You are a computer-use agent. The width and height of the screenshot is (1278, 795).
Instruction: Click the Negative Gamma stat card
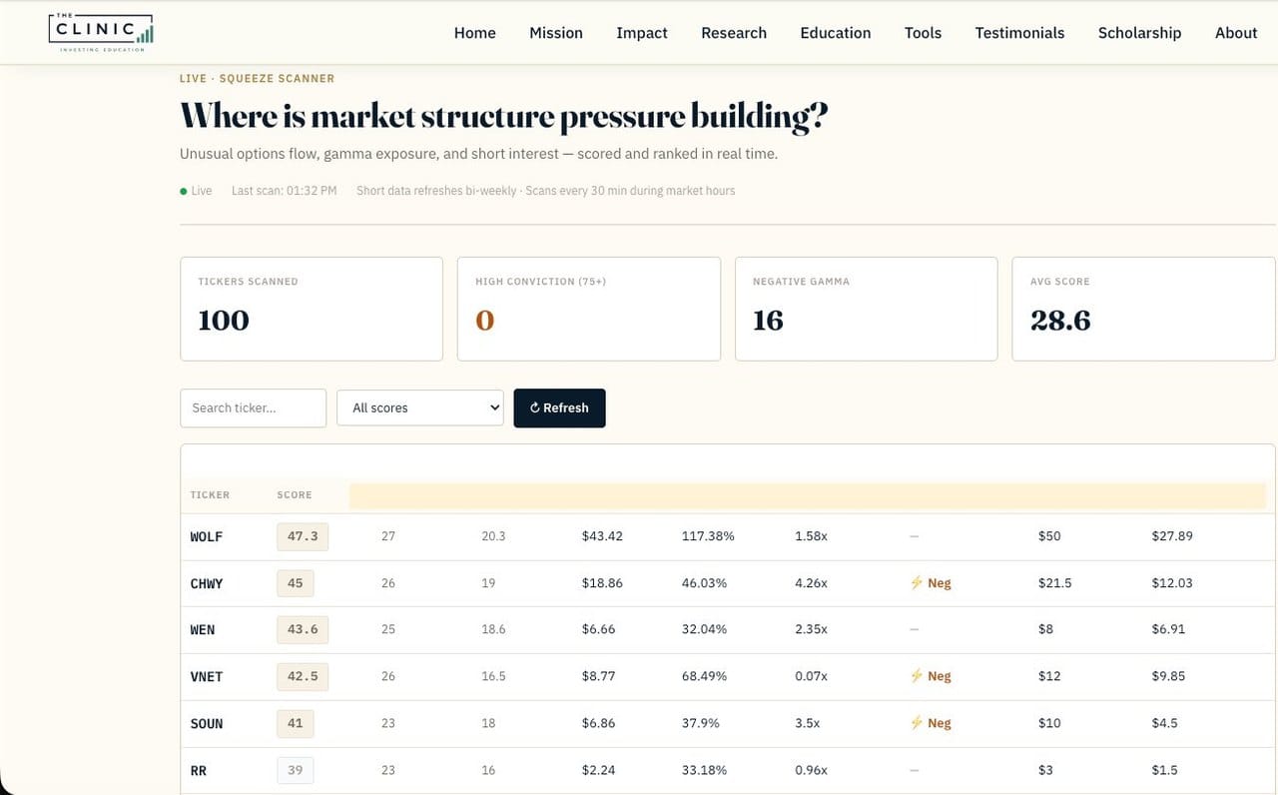click(866, 309)
